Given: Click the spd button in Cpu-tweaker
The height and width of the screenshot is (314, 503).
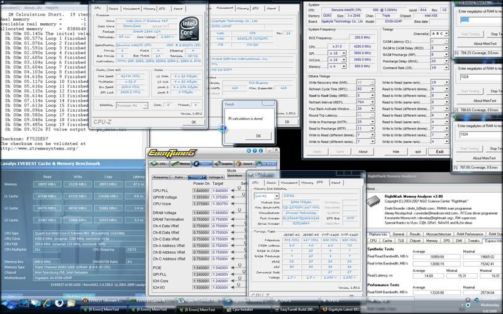Looking at the screenshot, I should click(x=417, y=151).
